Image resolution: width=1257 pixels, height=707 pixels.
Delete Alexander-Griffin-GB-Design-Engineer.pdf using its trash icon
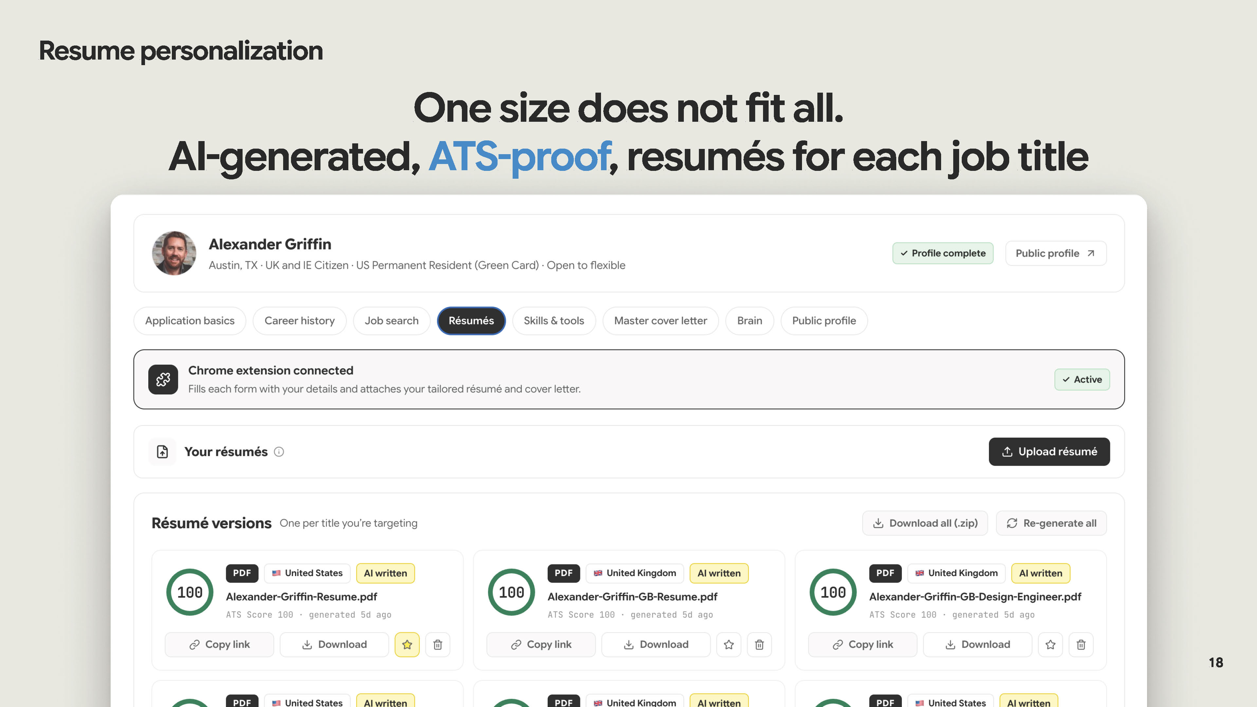click(1081, 644)
